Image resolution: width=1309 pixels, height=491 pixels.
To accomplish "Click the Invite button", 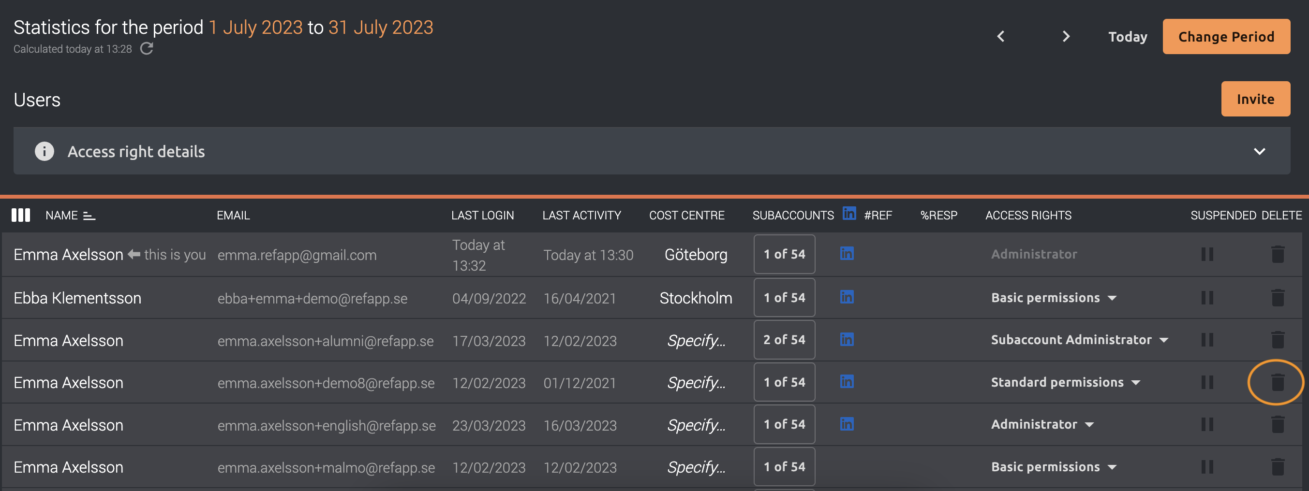I will (x=1255, y=99).
